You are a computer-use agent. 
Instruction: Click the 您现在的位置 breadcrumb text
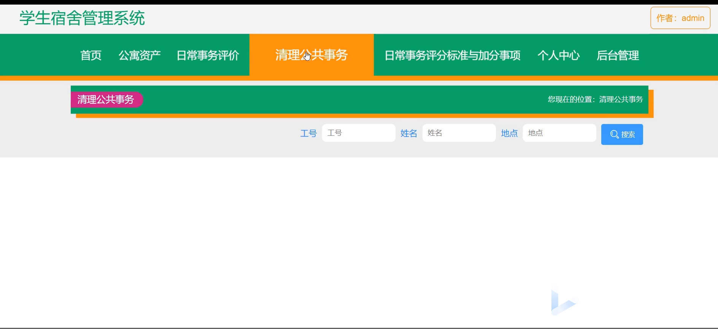click(x=595, y=99)
